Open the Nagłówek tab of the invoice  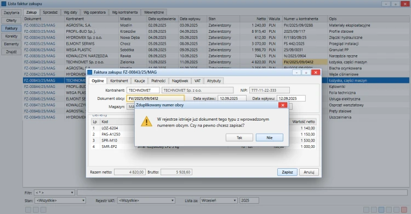[x=180, y=81]
